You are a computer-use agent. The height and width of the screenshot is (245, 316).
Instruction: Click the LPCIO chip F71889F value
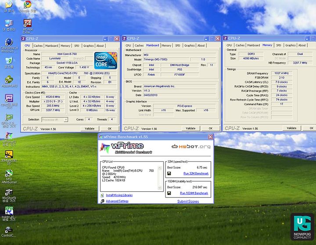coord(180,75)
